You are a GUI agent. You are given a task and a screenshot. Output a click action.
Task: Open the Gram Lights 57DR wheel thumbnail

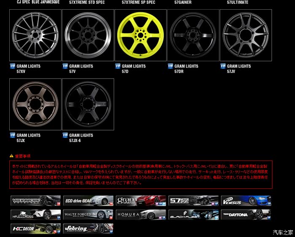pos(193,35)
